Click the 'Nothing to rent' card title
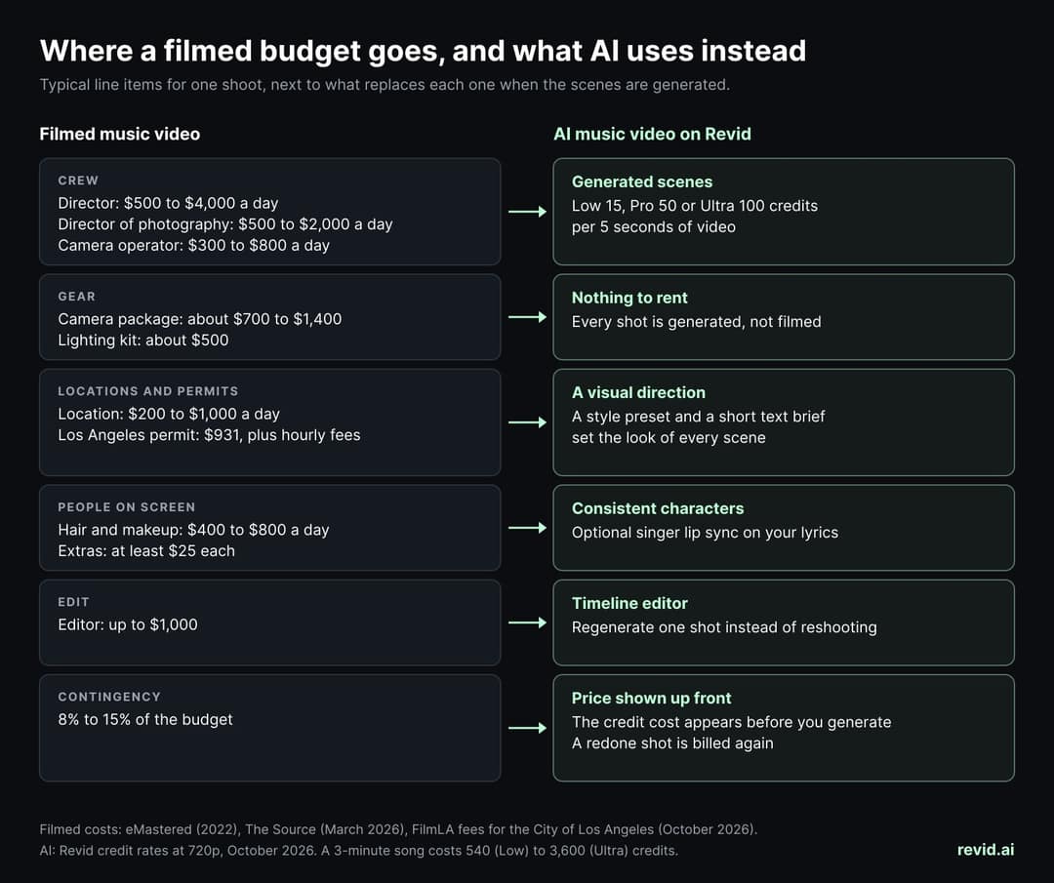Viewport: 1054px width, 883px height. pyautogui.click(x=629, y=298)
